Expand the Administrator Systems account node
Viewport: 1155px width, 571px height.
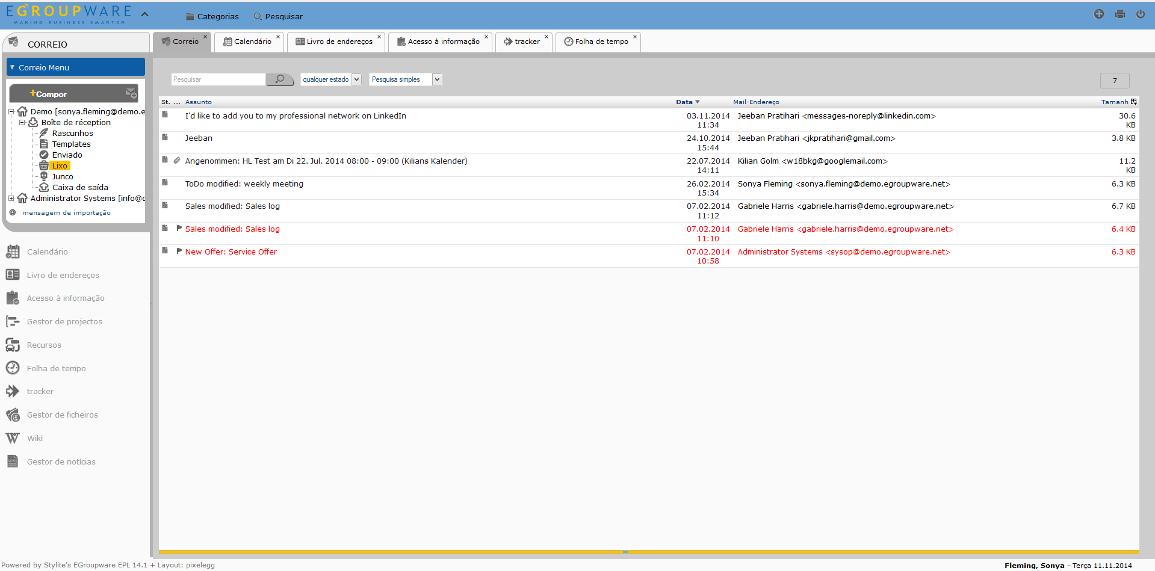click(x=11, y=198)
